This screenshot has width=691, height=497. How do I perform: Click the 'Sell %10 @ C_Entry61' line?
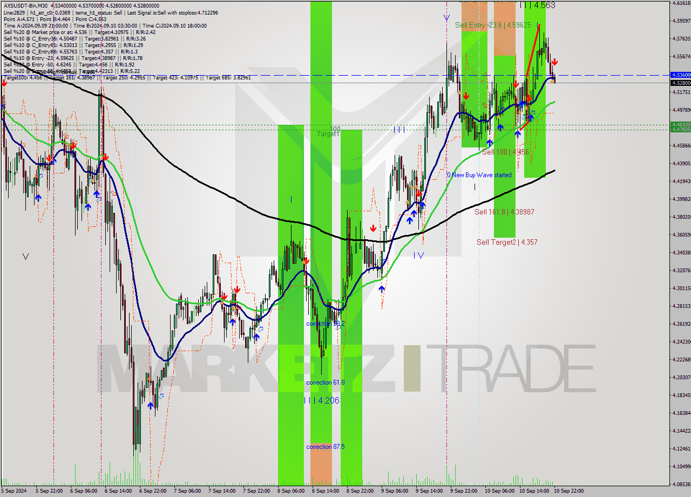(73, 45)
